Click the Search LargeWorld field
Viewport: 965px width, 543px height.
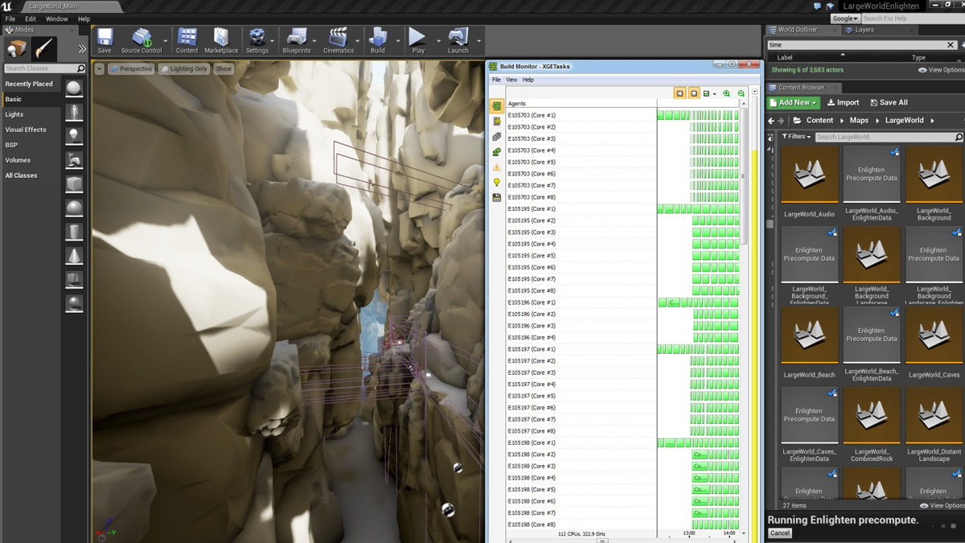889,137
